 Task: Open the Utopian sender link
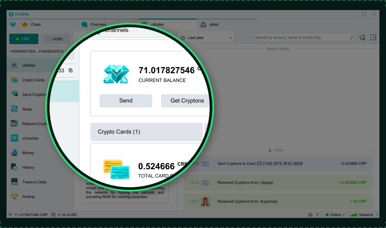[267, 182]
